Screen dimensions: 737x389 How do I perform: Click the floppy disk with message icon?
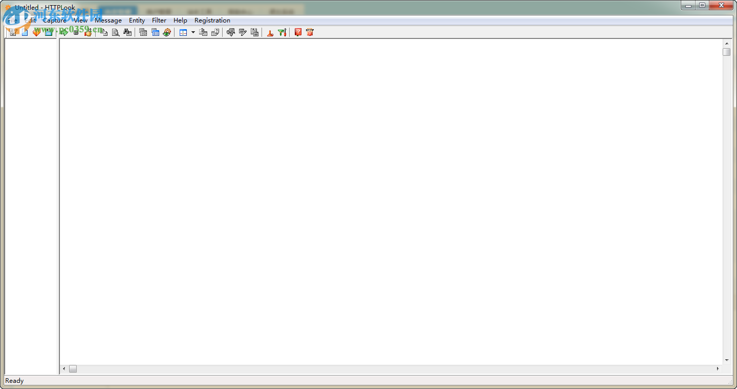click(x=254, y=32)
